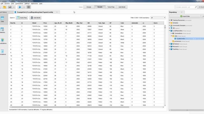The width and height of the screenshot is (204, 114).
Task: Click the Color column header
Action: [x=125, y=23]
